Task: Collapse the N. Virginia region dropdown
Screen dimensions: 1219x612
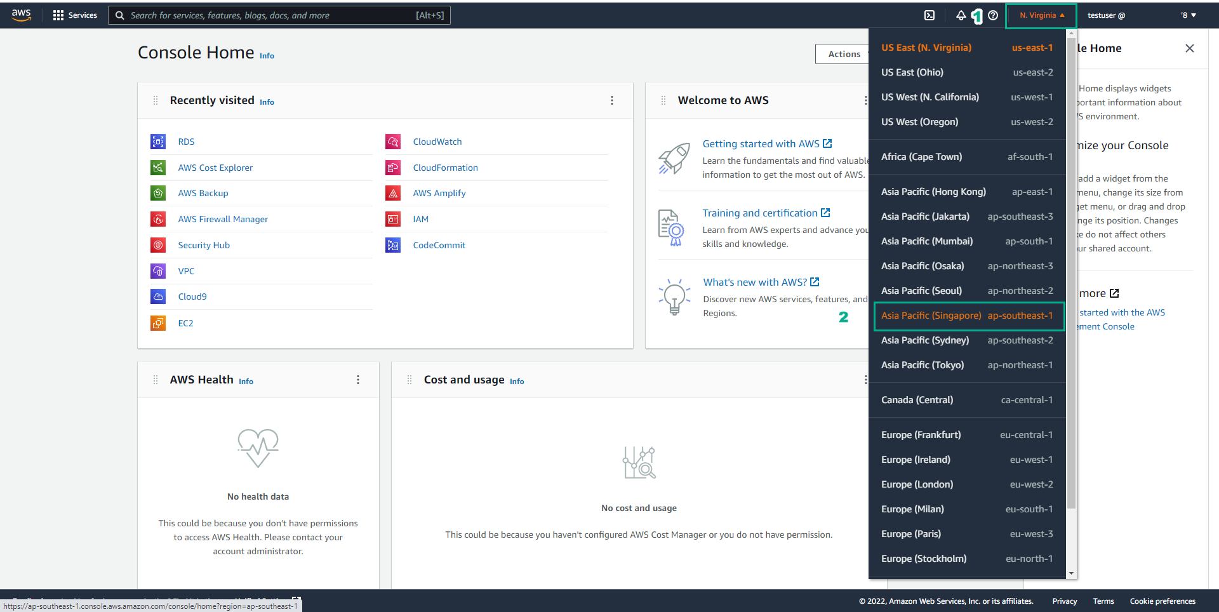Action: 1041,15
